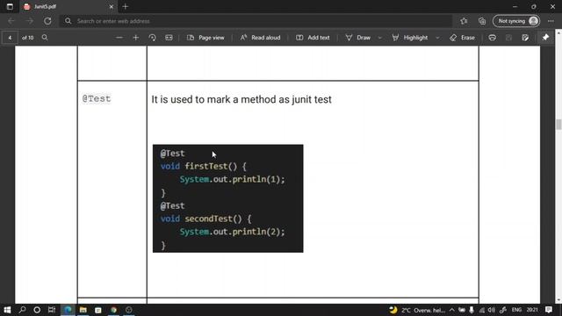Activate the Highlight tool
Image resolution: width=562 pixels, height=316 pixels.
point(410,37)
